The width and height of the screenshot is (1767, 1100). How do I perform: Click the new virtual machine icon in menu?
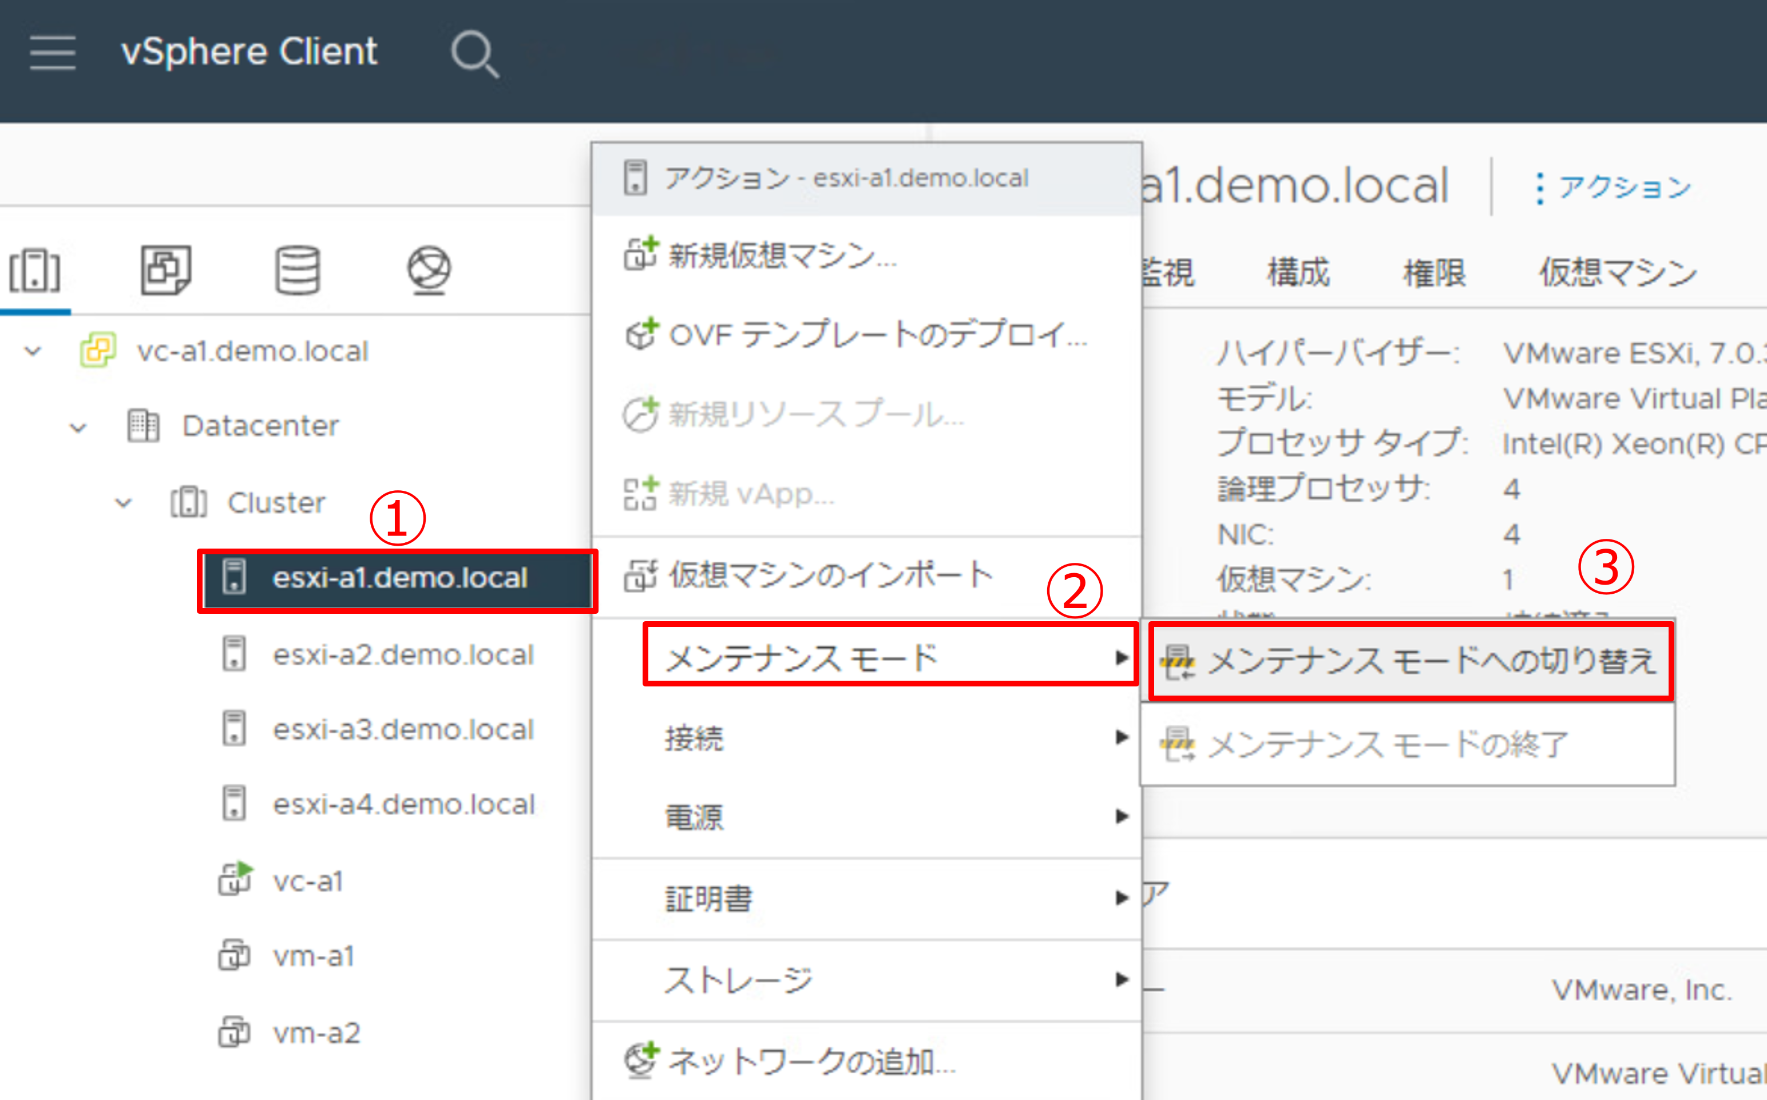coord(641,253)
